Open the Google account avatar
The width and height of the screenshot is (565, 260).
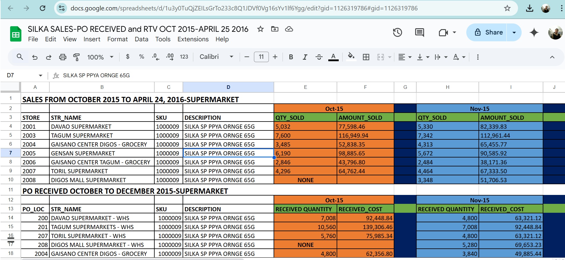555,32
